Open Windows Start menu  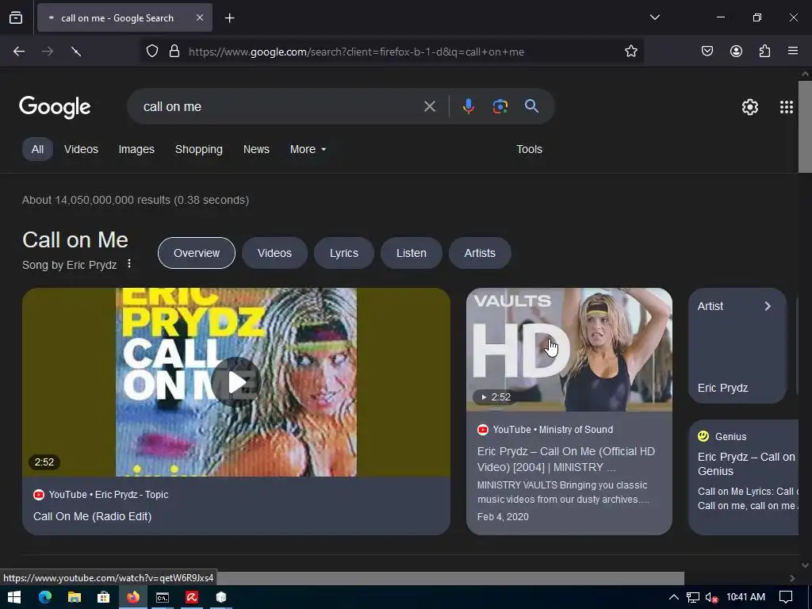tap(14, 597)
